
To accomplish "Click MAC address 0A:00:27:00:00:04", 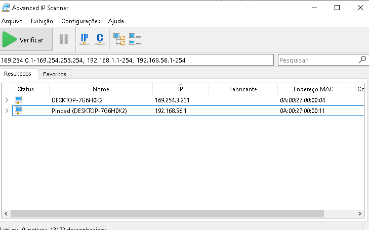I will tap(302, 100).
